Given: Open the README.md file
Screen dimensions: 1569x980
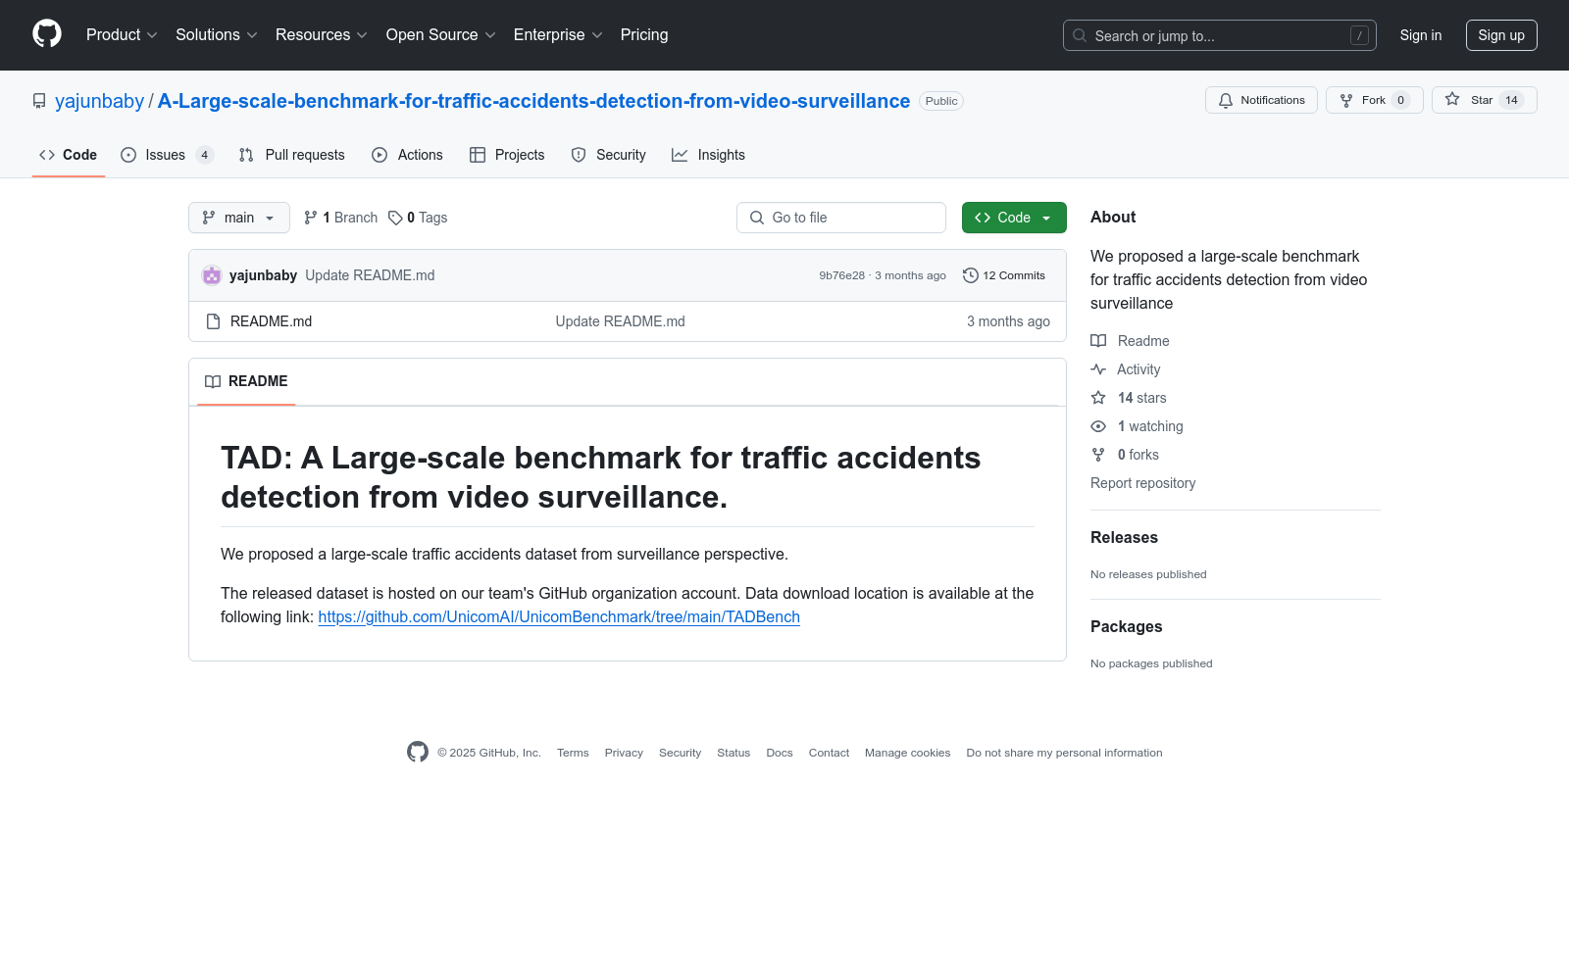Looking at the screenshot, I should [x=271, y=321].
